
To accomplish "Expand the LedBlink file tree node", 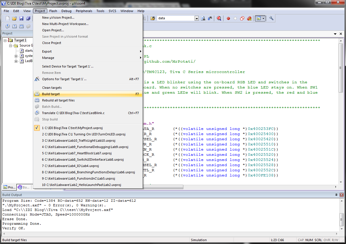I will click(x=16, y=61).
